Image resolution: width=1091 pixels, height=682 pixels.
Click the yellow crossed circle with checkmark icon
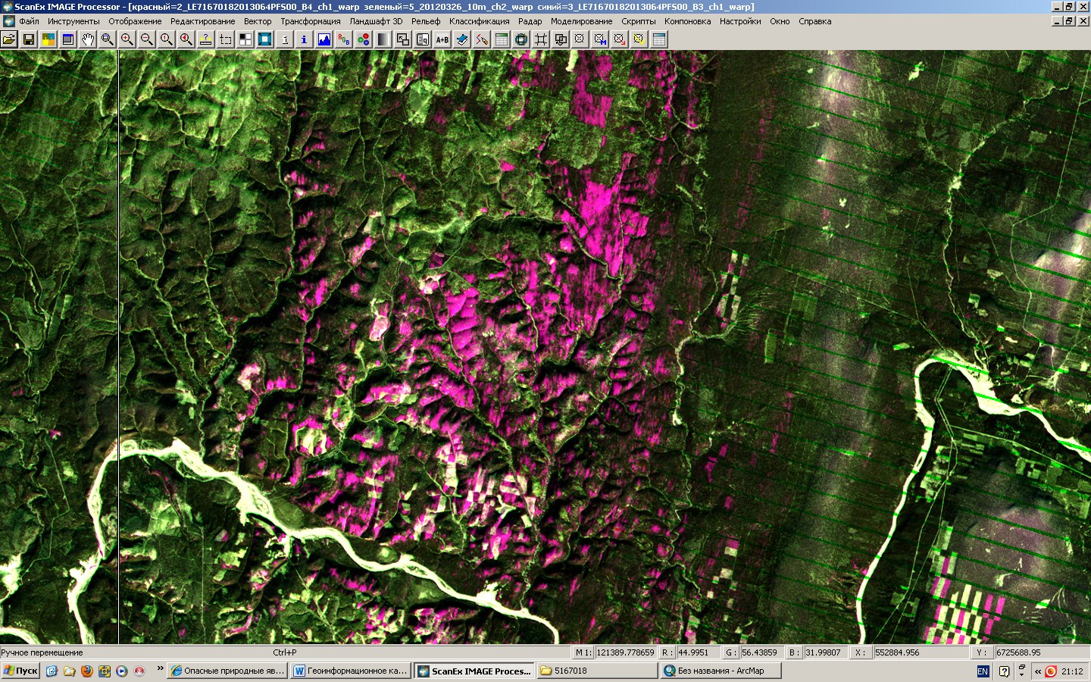[x=639, y=39]
